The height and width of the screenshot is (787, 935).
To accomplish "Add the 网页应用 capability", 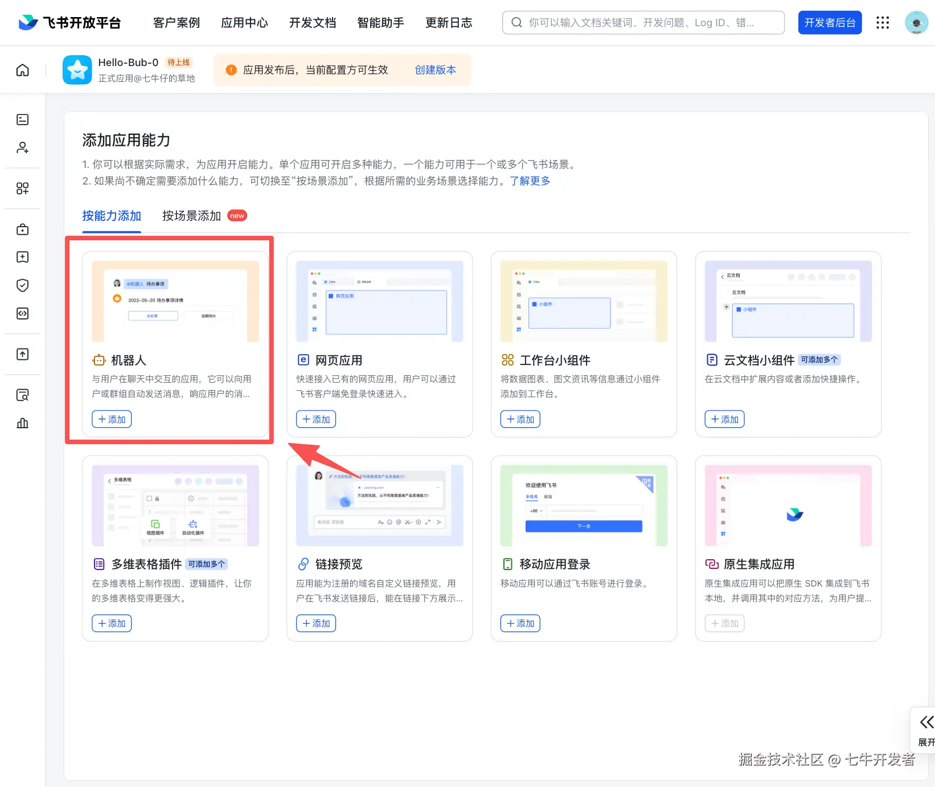I will coord(316,419).
